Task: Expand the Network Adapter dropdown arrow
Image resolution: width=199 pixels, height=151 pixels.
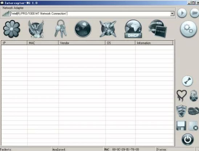Action: (172, 13)
